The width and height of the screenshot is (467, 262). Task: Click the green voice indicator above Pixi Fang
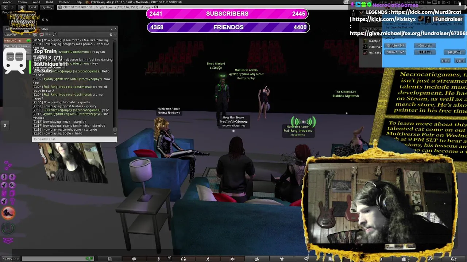(x=303, y=122)
